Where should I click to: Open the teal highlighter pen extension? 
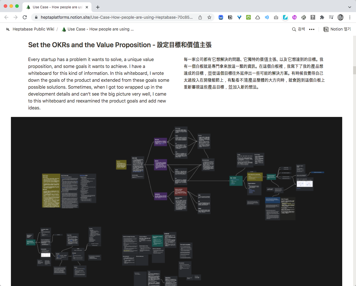[285, 17]
